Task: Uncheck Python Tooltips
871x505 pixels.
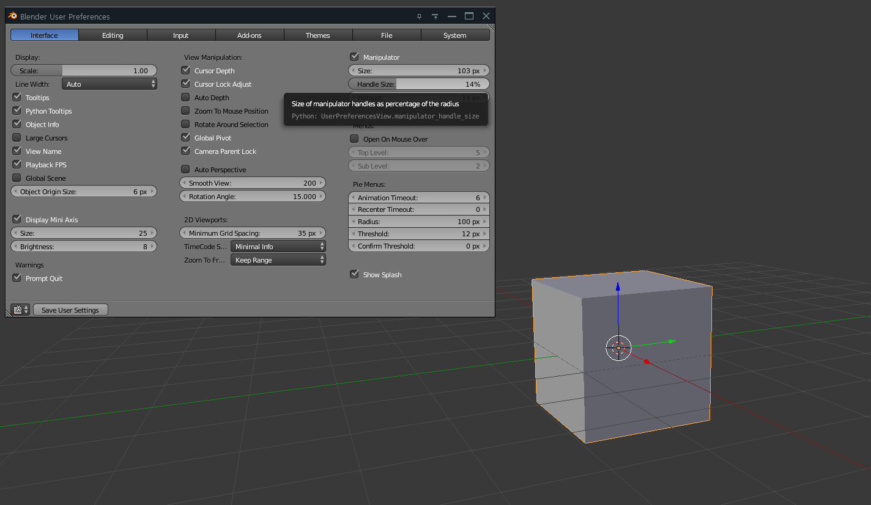Action: 17,111
